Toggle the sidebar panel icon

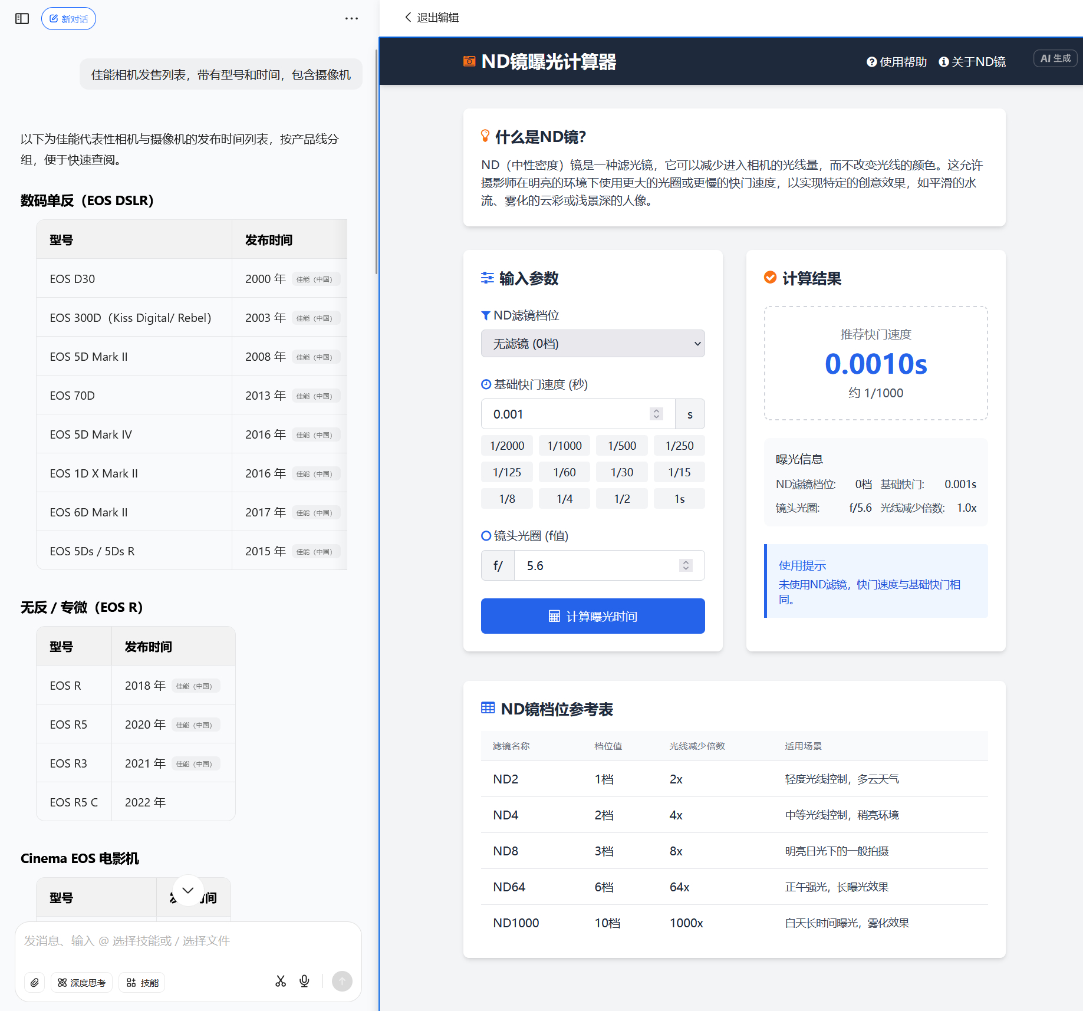[22, 19]
